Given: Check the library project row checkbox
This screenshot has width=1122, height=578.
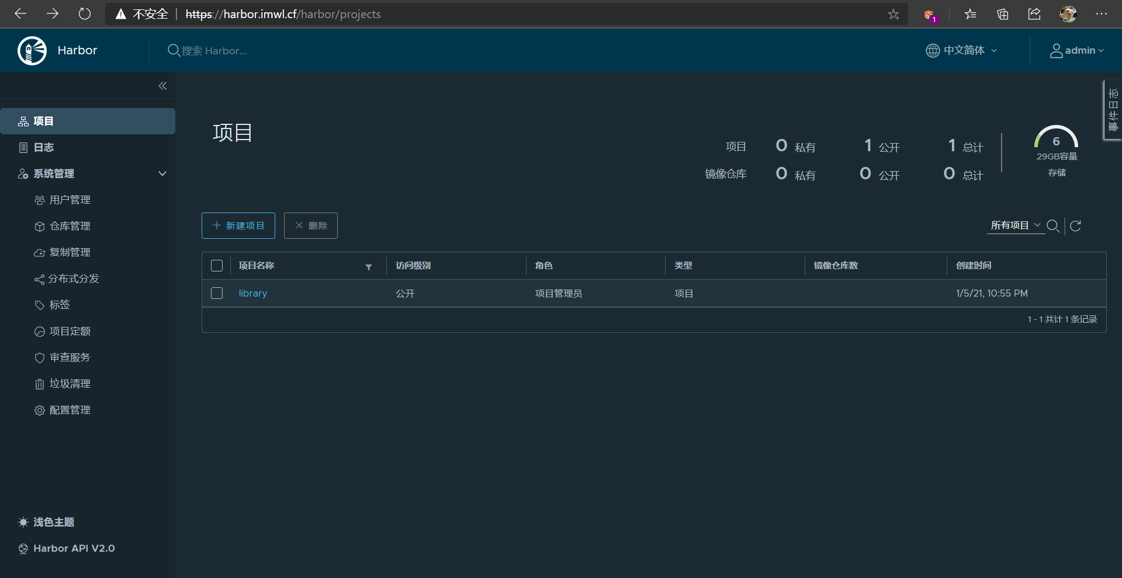Looking at the screenshot, I should pyautogui.click(x=217, y=293).
